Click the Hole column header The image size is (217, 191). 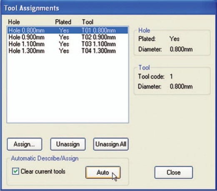(x=14, y=22)
